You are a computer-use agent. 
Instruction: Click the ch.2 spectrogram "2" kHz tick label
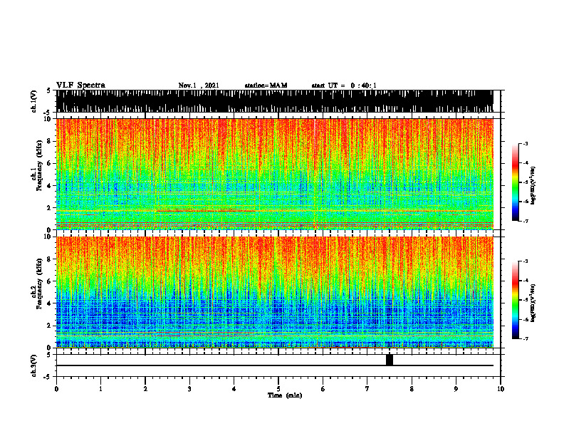(50, 326)
